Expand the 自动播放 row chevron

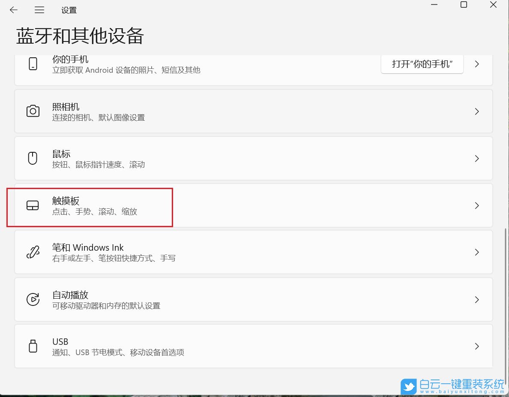477,299
